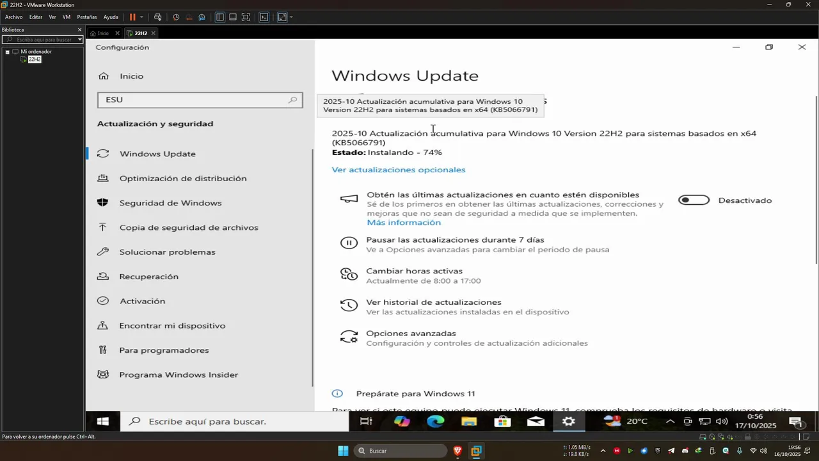Select the 22H2 VM in library tree

(35, 60)
